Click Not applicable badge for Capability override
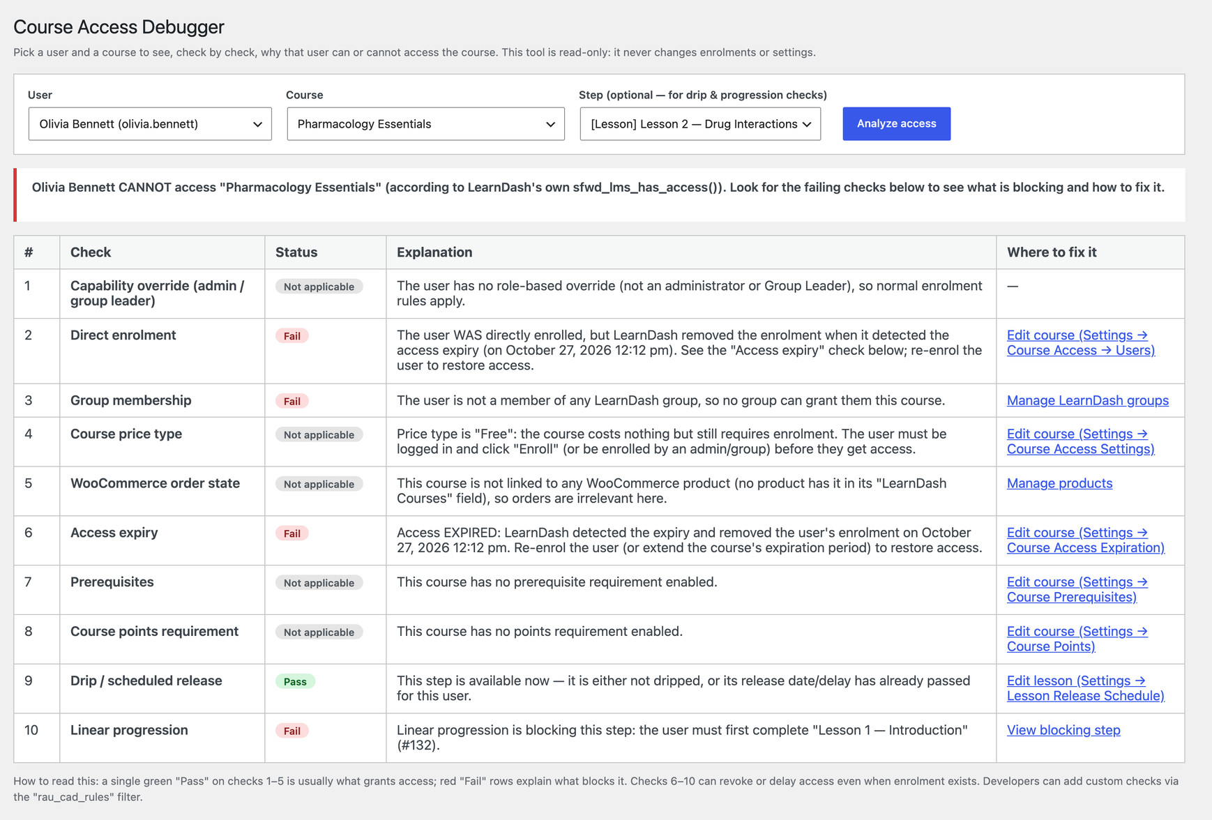 [x=319, y=287]
